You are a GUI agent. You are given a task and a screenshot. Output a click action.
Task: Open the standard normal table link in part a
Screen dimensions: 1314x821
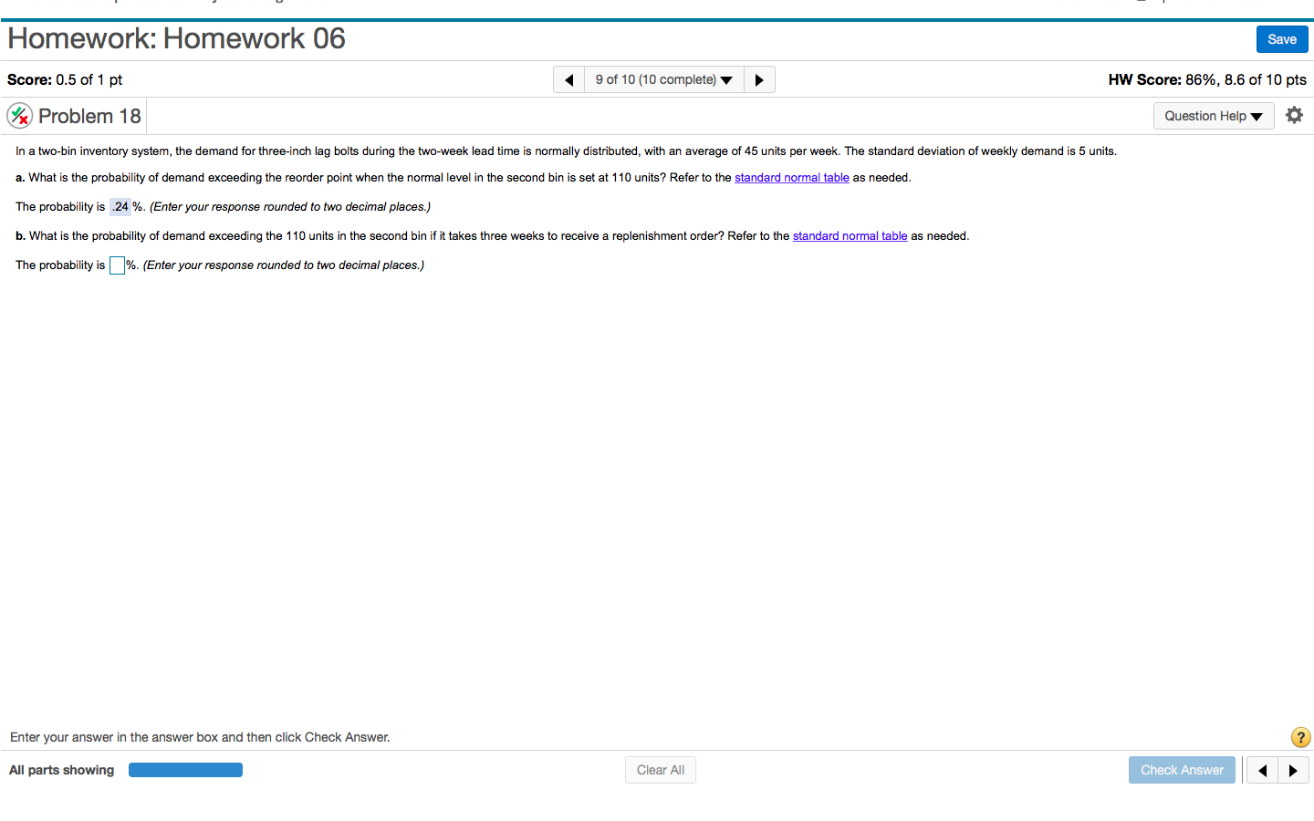tap(791, 177)
